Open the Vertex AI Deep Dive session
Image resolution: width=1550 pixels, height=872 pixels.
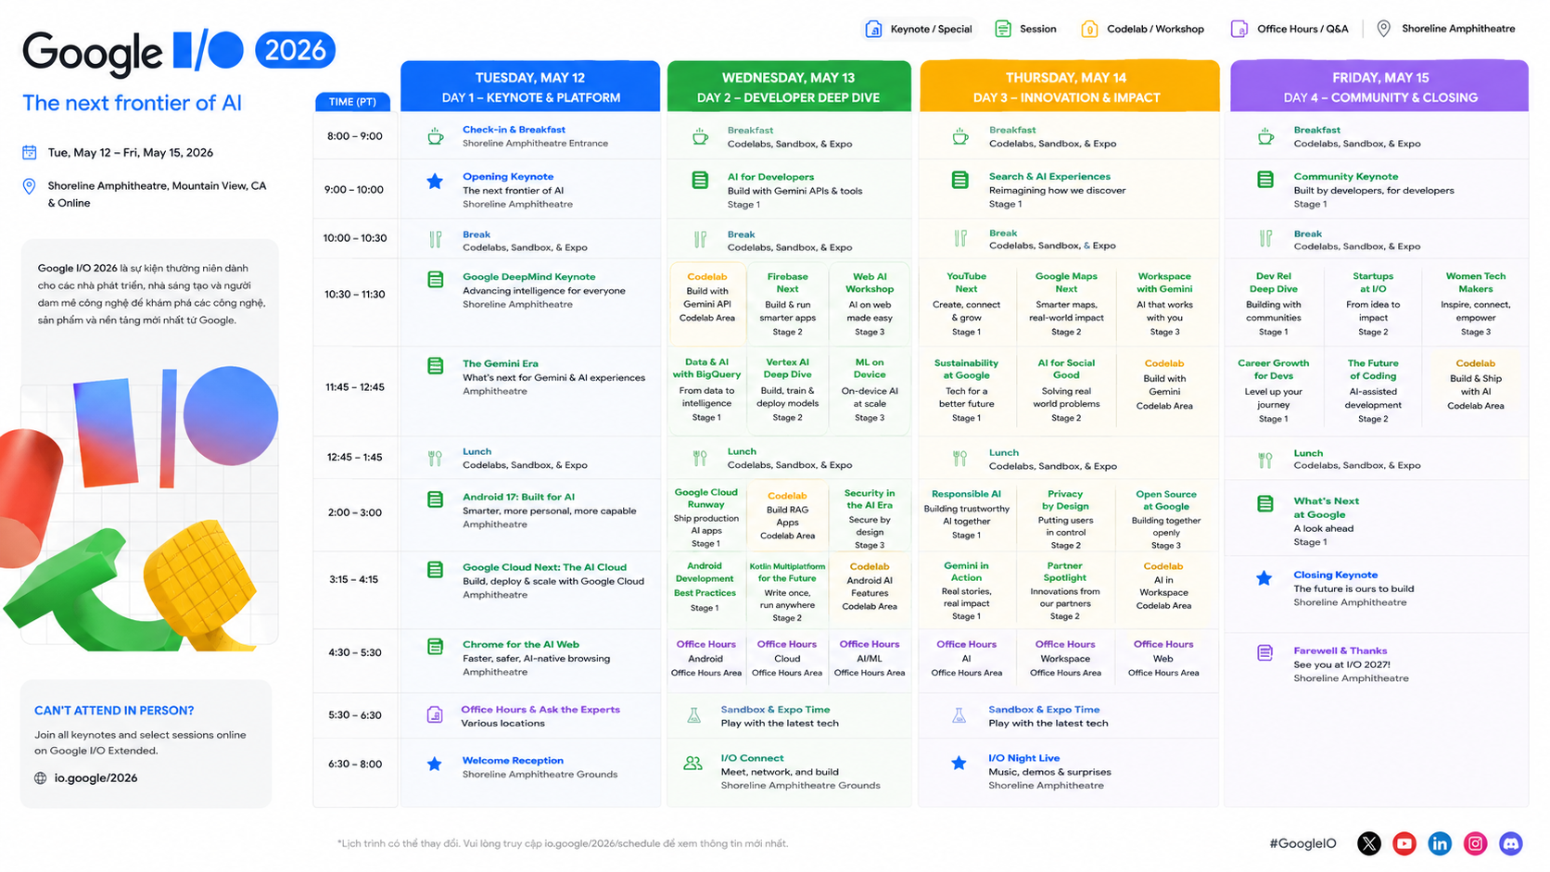[x=788, y=389]
